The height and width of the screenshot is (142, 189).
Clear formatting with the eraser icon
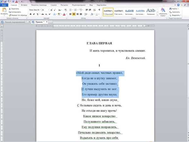pyautogui.click(x=66, y=10)
